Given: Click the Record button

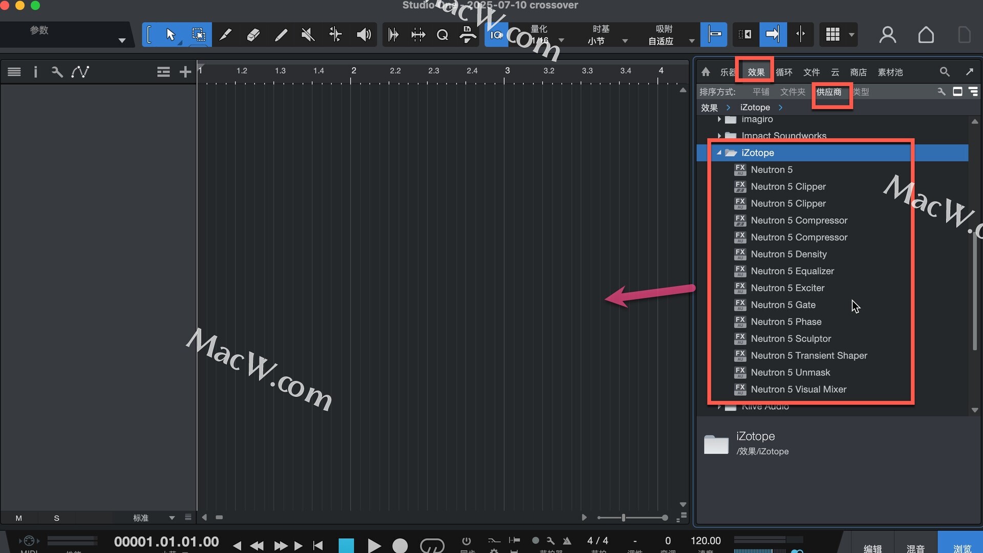Looking at the screenshot, I should click(x=400, y=545).
